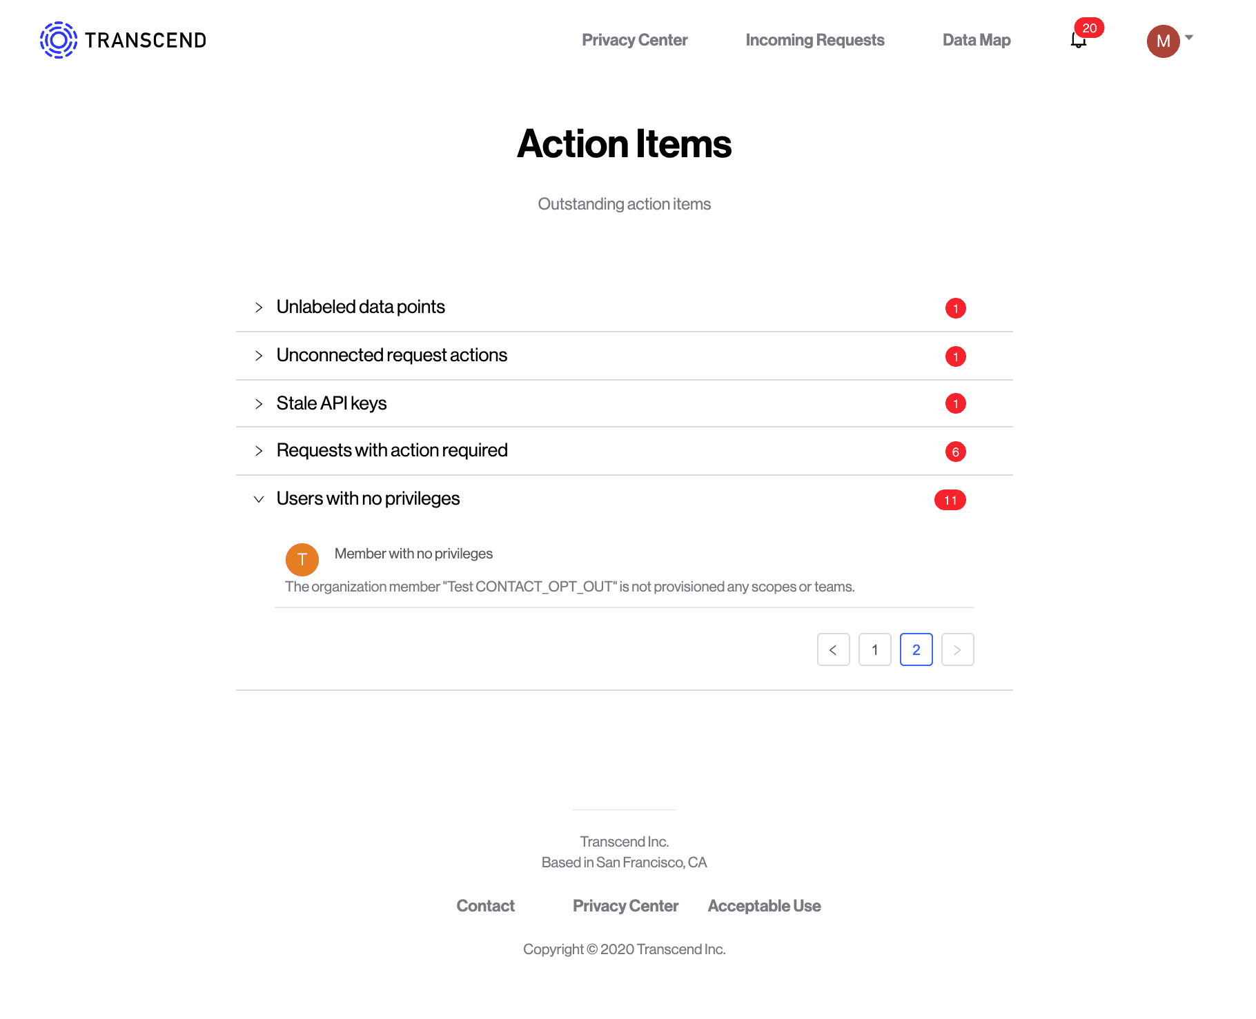Navigate to Data Map
The width and height of the screenshot is (1256, 1019).
976,40
